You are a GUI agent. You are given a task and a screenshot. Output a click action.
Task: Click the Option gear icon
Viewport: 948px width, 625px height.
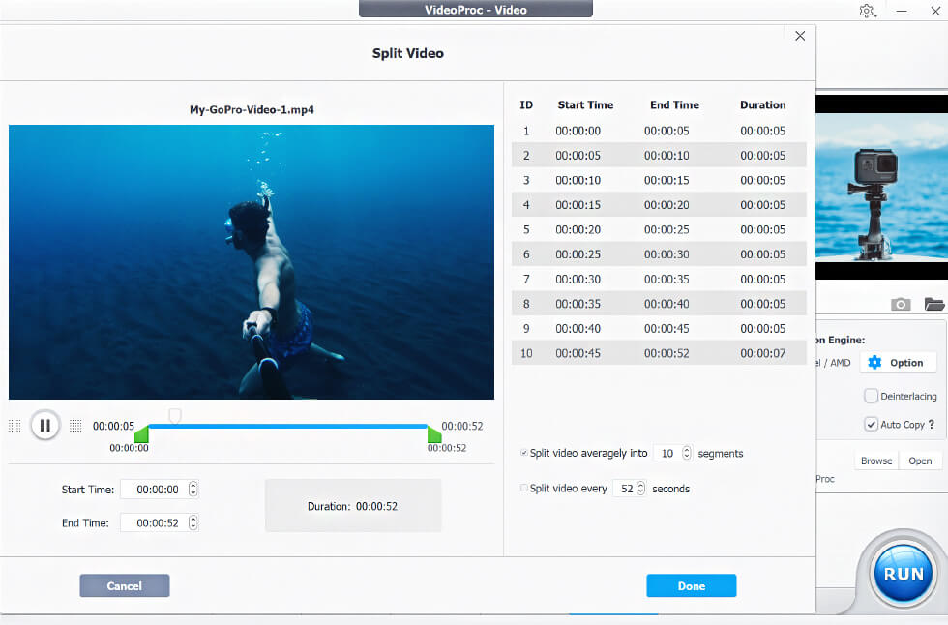(874, 363)
